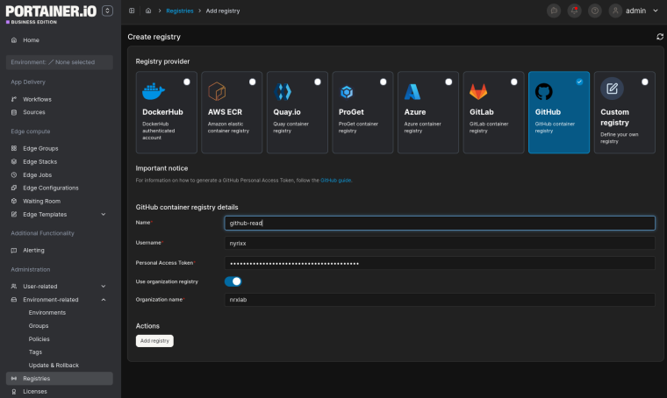Click the Waiting Room icon
Screen dimensions: 667x398
14,201
